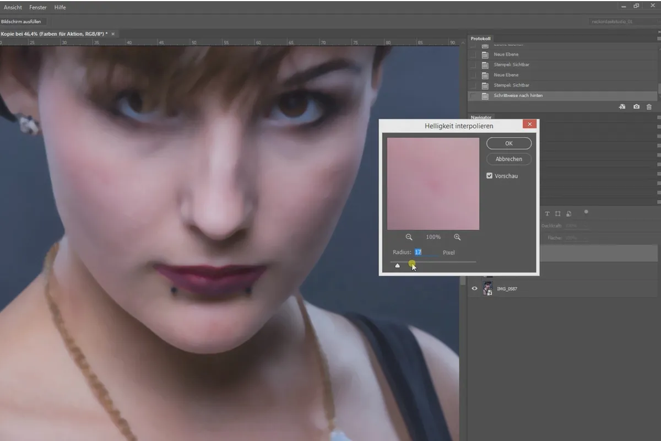Zoom out the filter preview with minus magnifier

tap(409, 237)
